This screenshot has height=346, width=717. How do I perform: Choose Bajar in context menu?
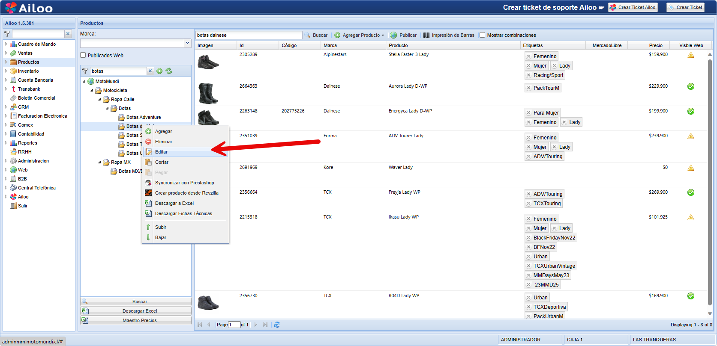[186, 237]
